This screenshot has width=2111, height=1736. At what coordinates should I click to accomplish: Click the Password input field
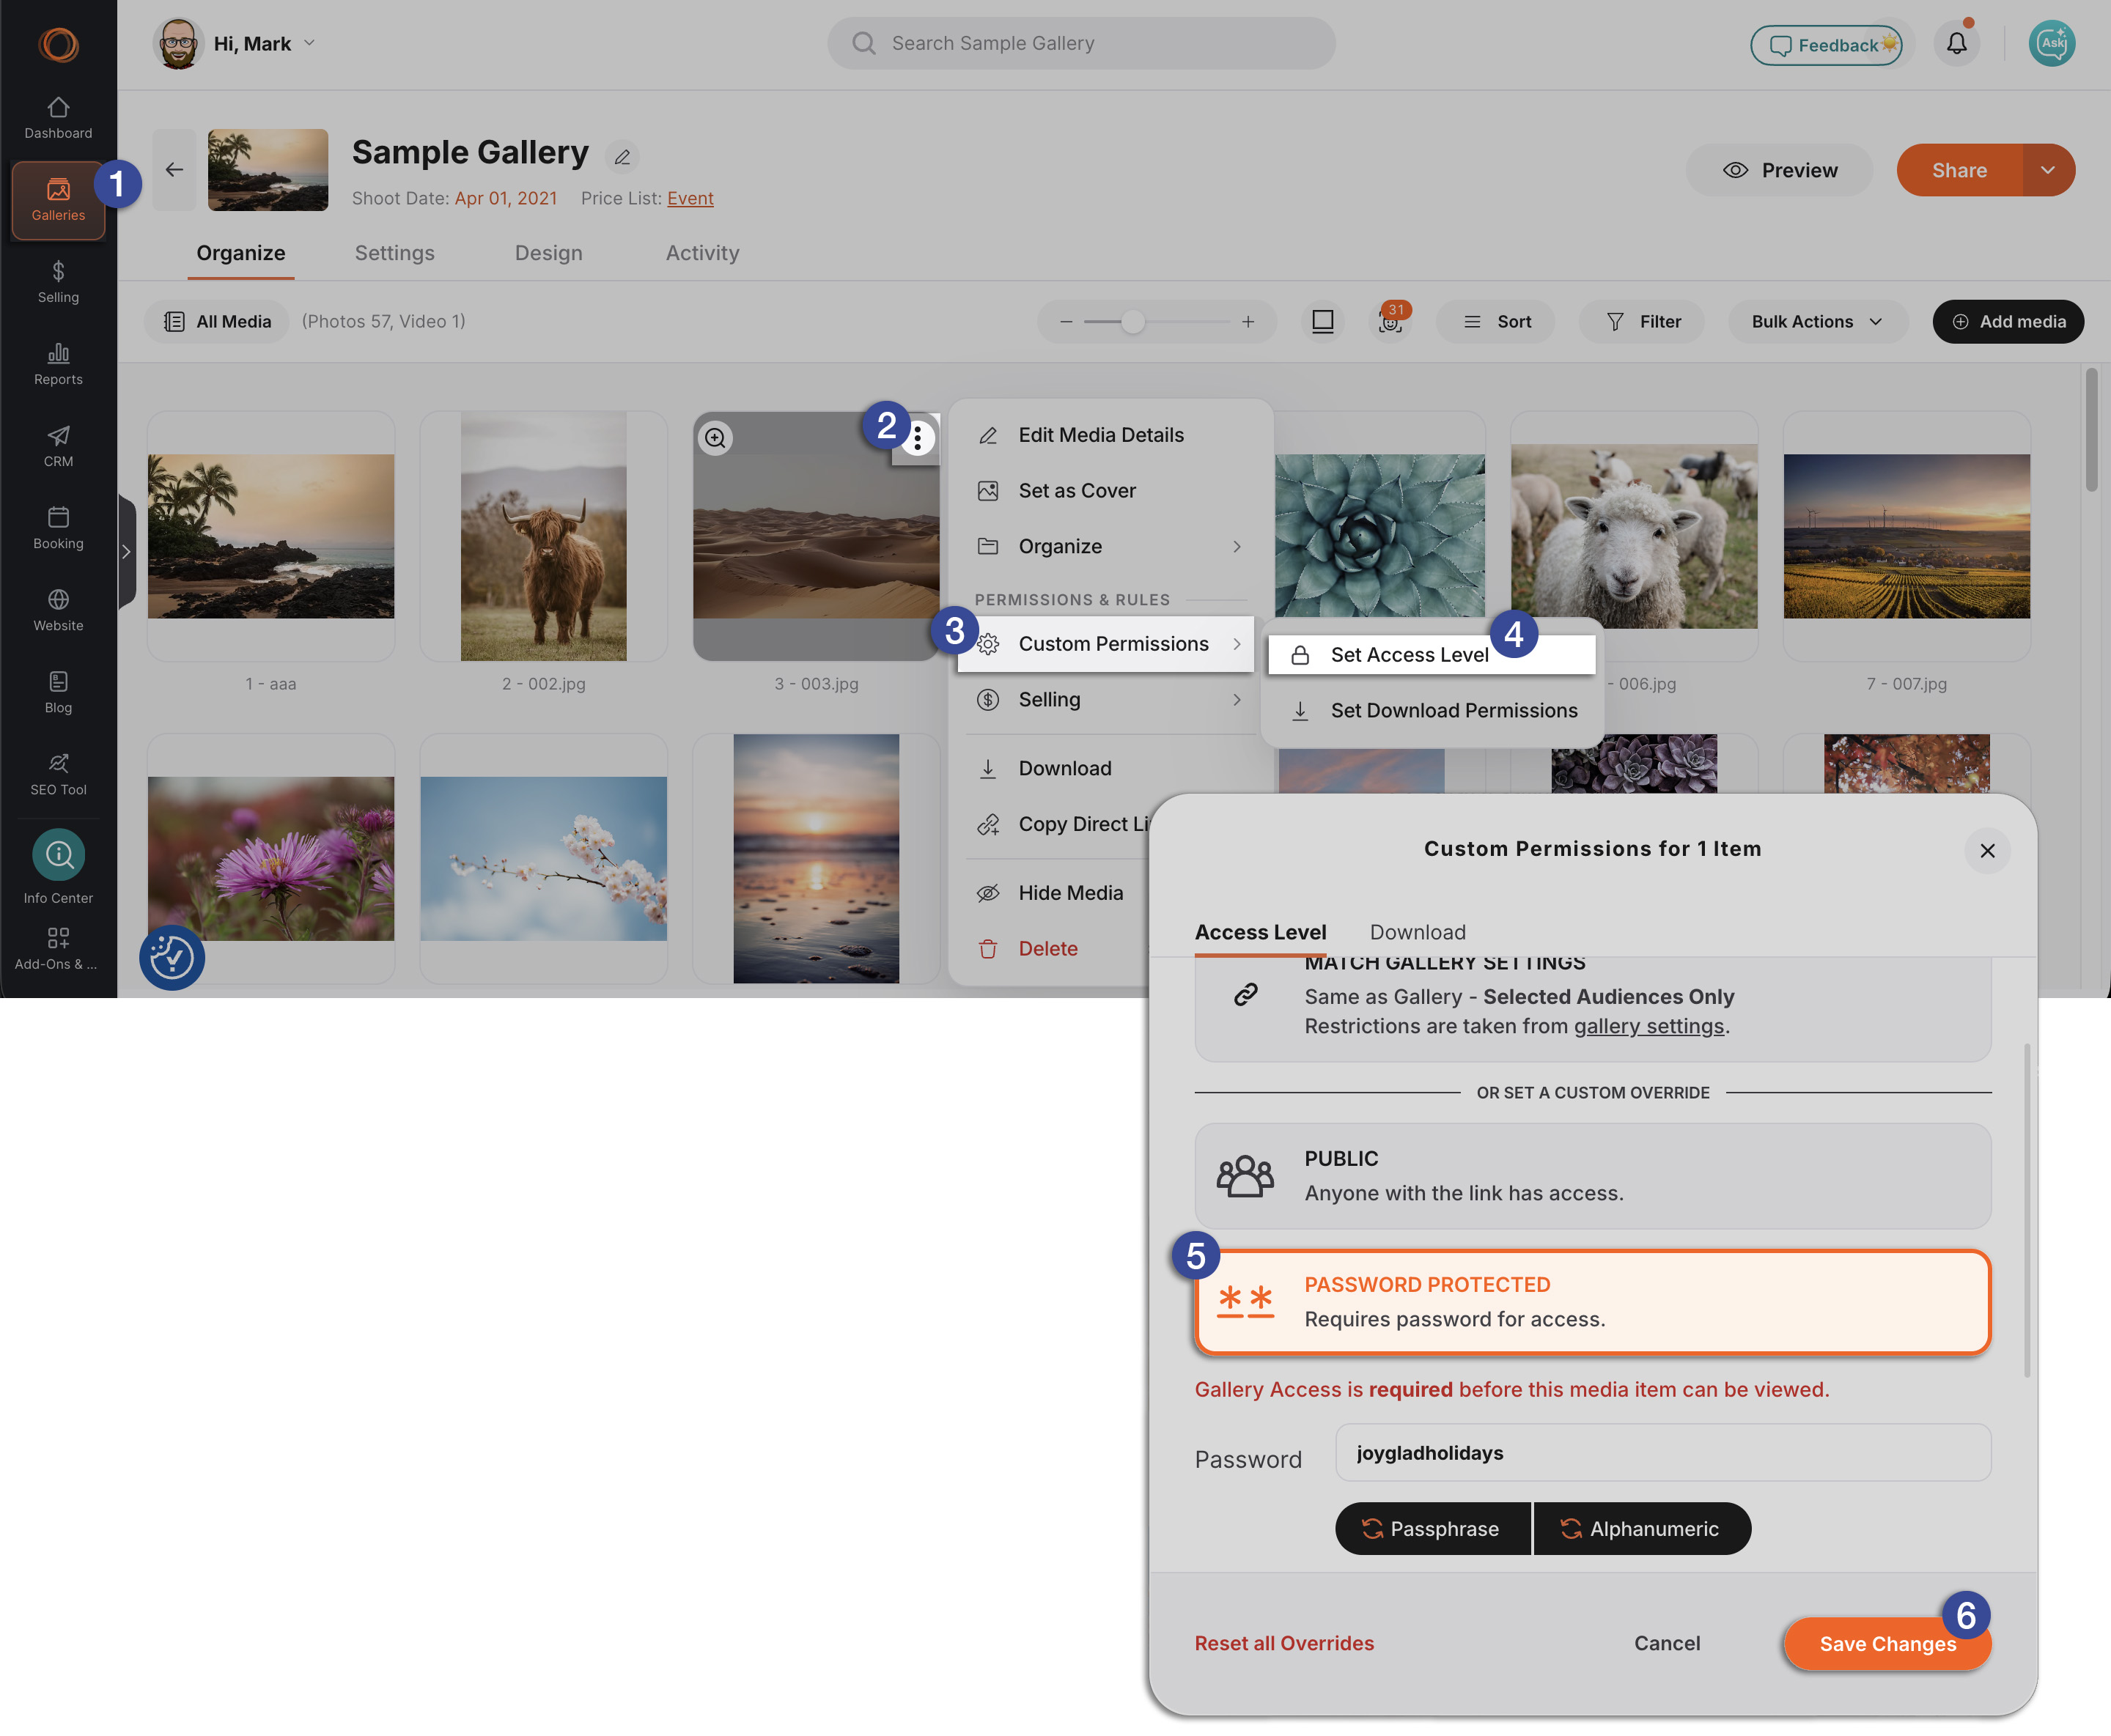coord(1662,1452)
